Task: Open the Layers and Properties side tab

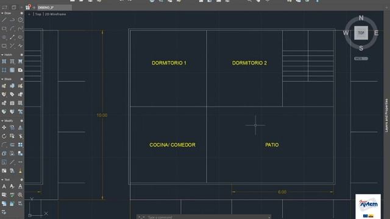Action: coord(386,116)
